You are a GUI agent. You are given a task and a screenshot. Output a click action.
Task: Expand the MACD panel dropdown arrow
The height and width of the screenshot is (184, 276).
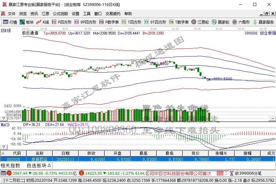pos(3,147)
